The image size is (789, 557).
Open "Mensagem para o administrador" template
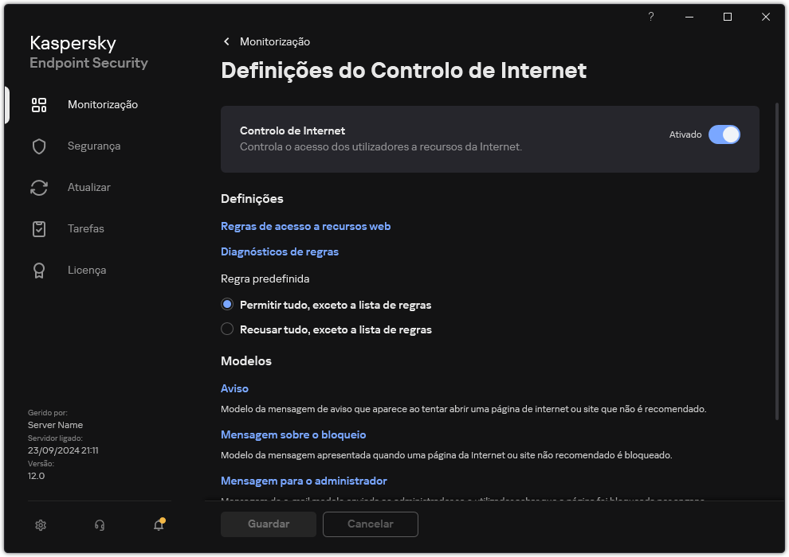coord(303,481)
